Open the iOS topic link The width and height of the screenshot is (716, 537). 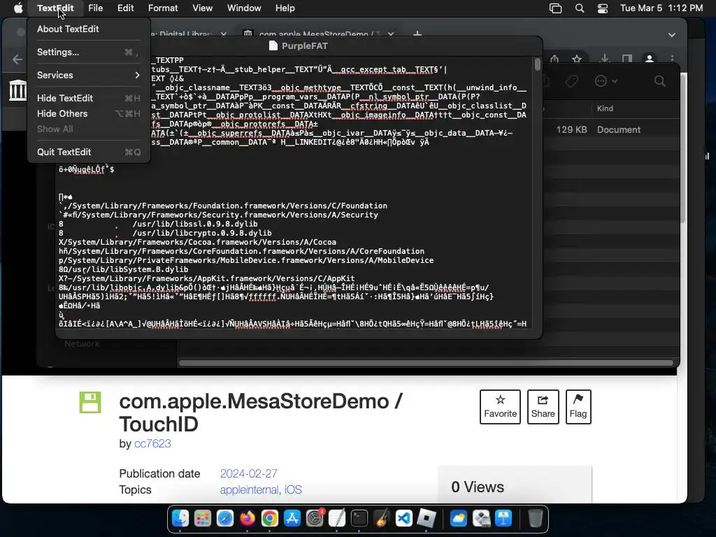[293, 489]
